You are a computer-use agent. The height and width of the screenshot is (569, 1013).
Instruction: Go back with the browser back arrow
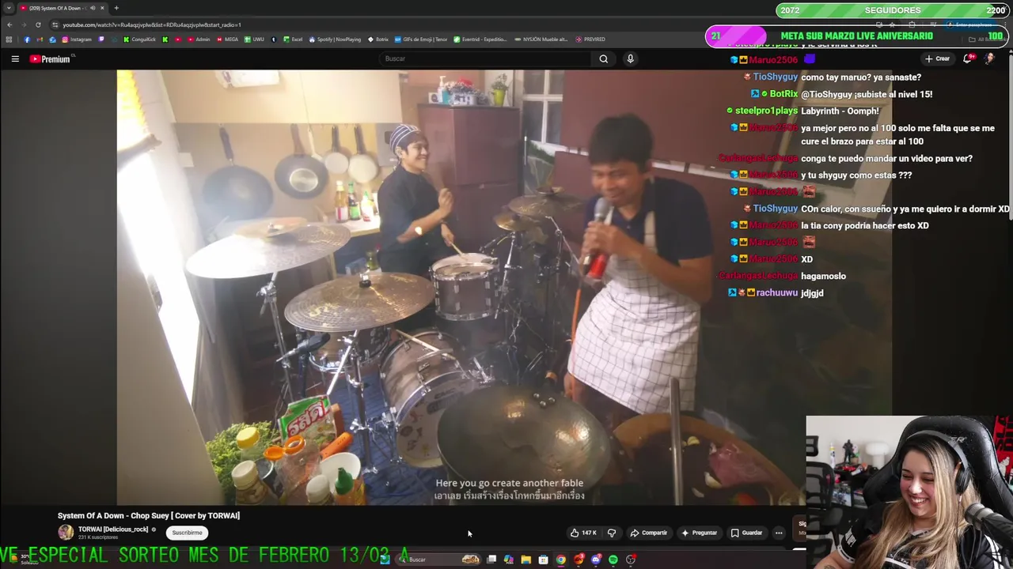tap(9, 24)
